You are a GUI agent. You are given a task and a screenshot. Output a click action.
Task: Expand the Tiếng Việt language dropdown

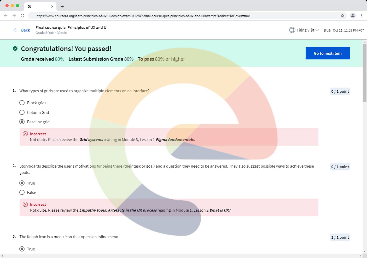(x=308, y=30)
